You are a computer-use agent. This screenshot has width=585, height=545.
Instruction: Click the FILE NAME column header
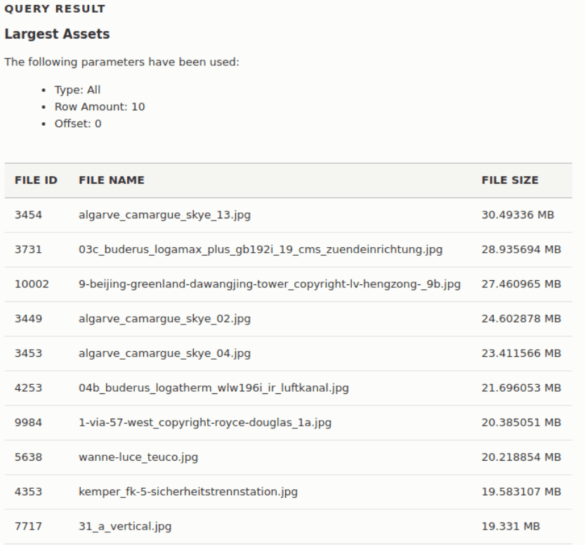pos(111,180)
